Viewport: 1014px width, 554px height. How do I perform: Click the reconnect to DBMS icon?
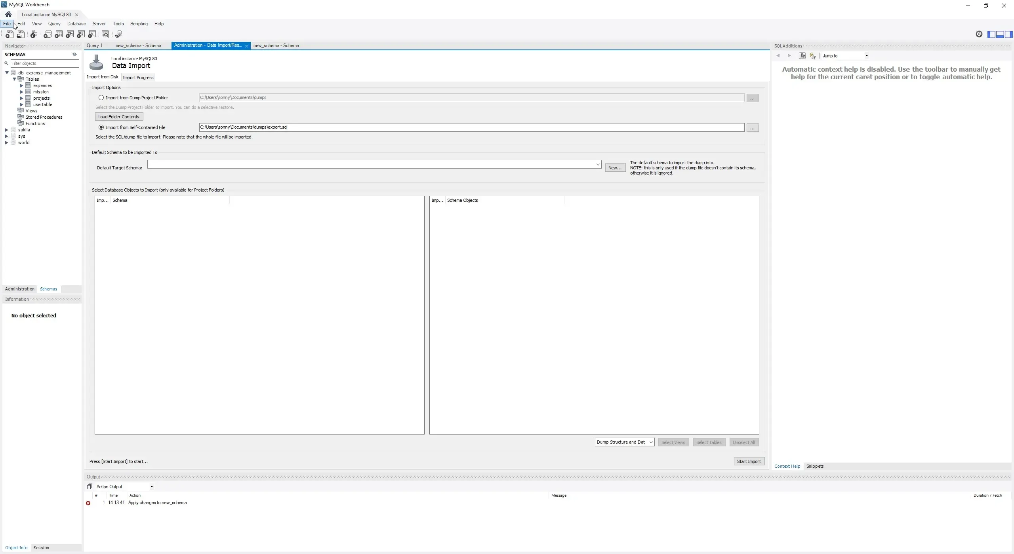point(118,34)
